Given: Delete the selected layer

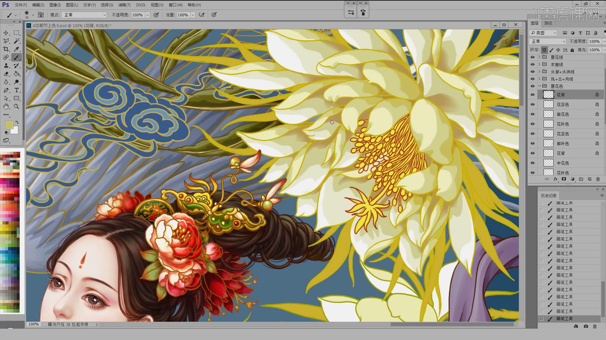Looking at the screenshot, I should 598,179.
